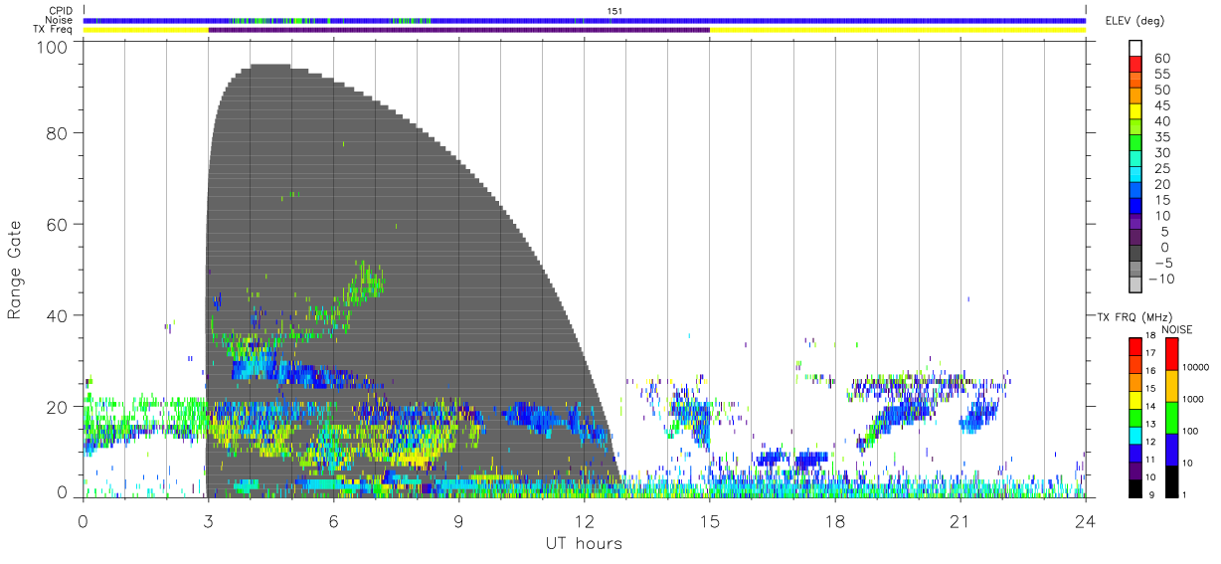This screenshot has height=564, width=1221.
Task: Click the Noise row label above plot
Action: click(59, 20)
